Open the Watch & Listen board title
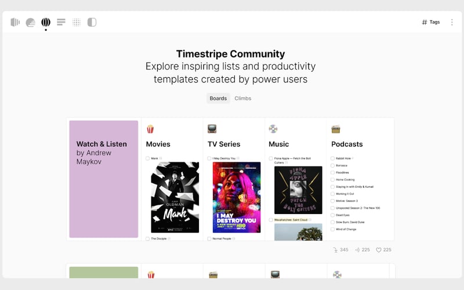 101,144
